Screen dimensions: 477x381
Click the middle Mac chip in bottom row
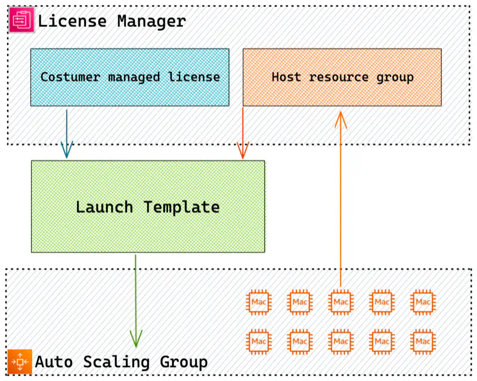point(340,341)
